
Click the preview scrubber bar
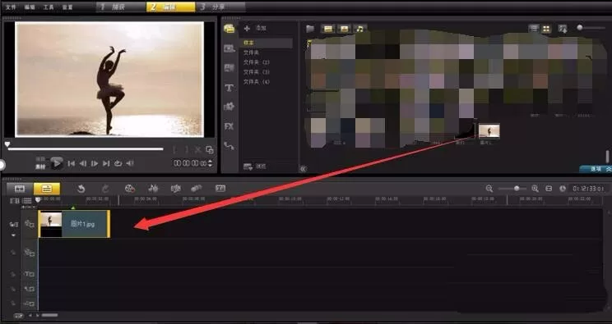coord(86,148)
